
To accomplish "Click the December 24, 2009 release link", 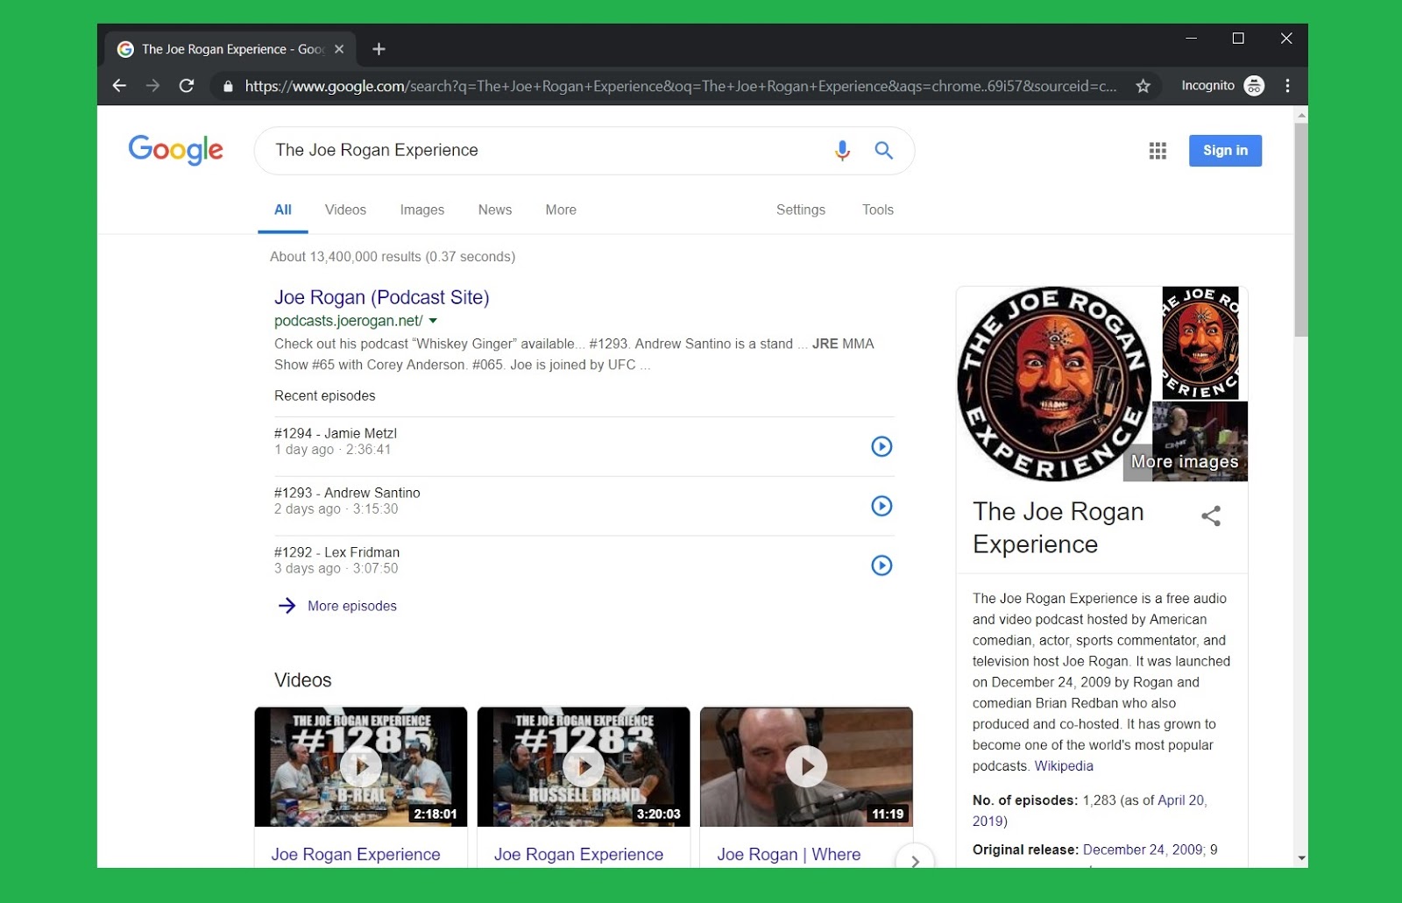I will (x=1143, y=850).
